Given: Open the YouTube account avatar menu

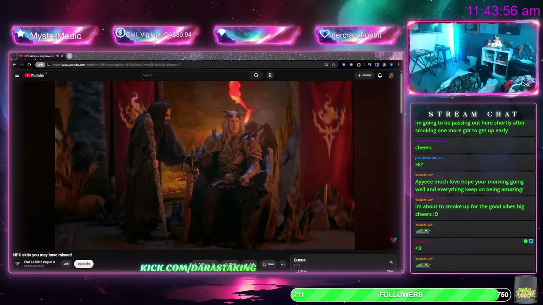Looking at the screenshot, I should tap(391, 75).
